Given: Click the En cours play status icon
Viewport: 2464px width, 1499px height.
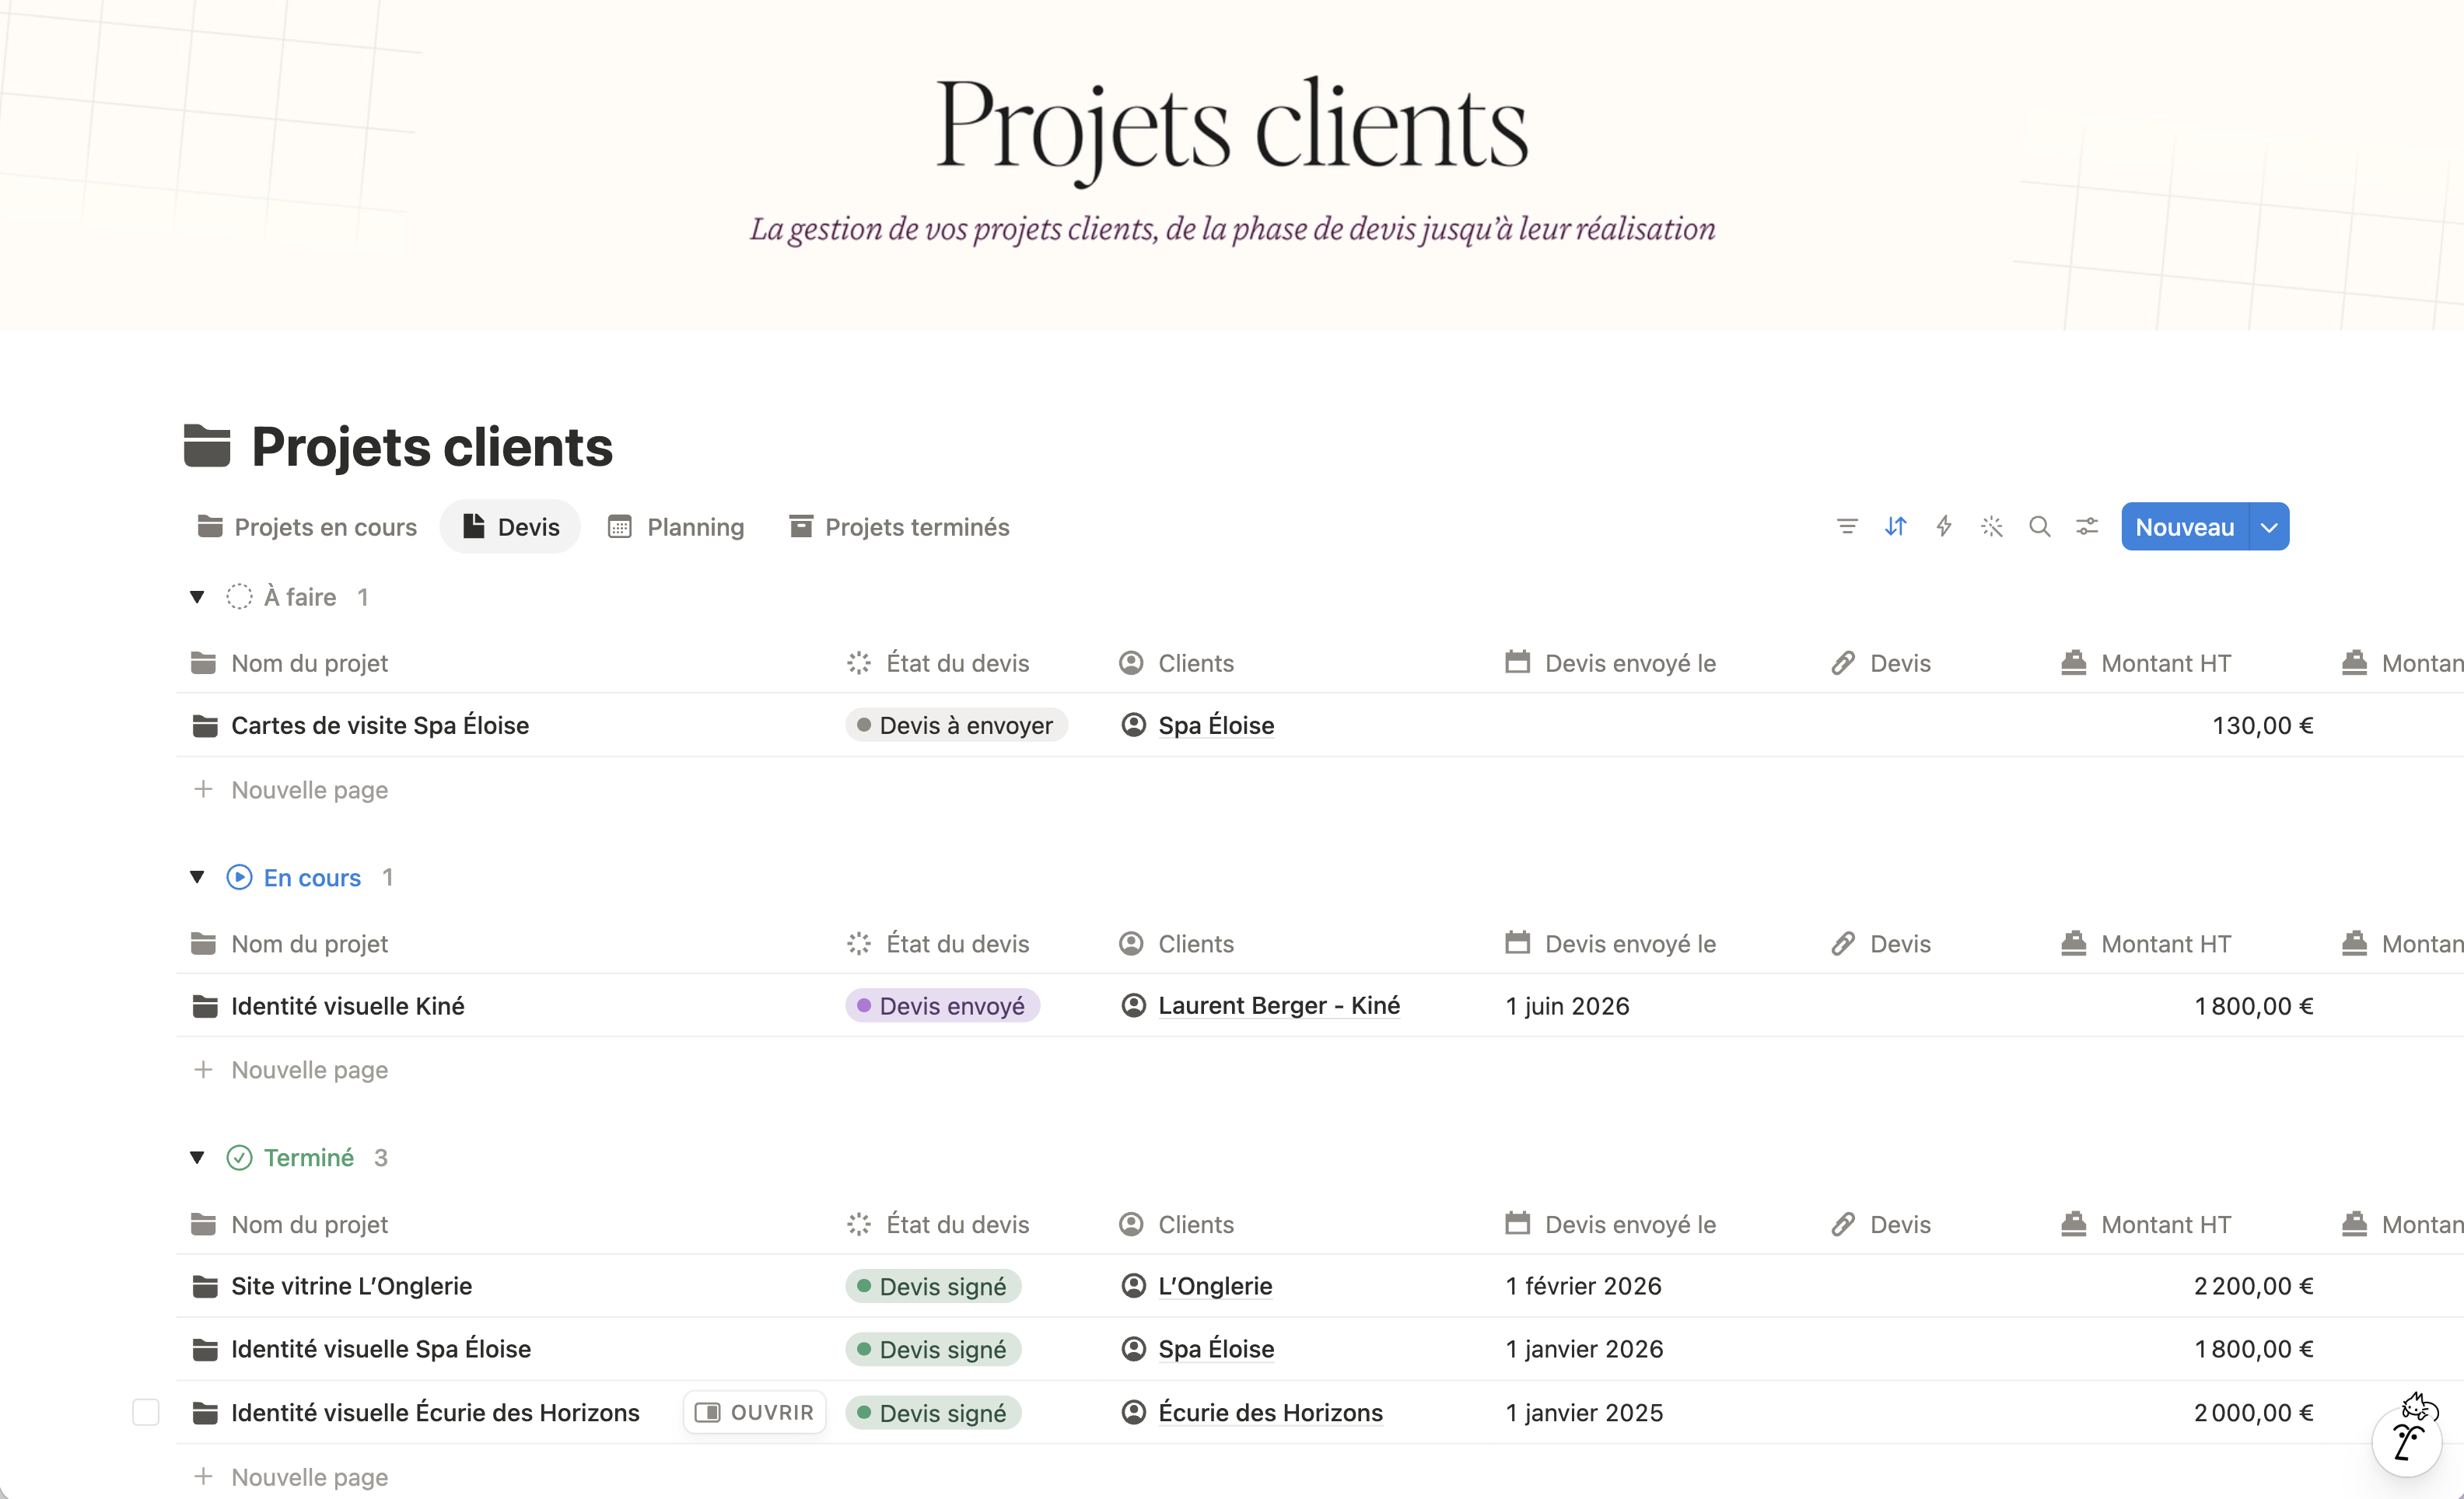Looking at the screenshot, I should coord(239,878).
